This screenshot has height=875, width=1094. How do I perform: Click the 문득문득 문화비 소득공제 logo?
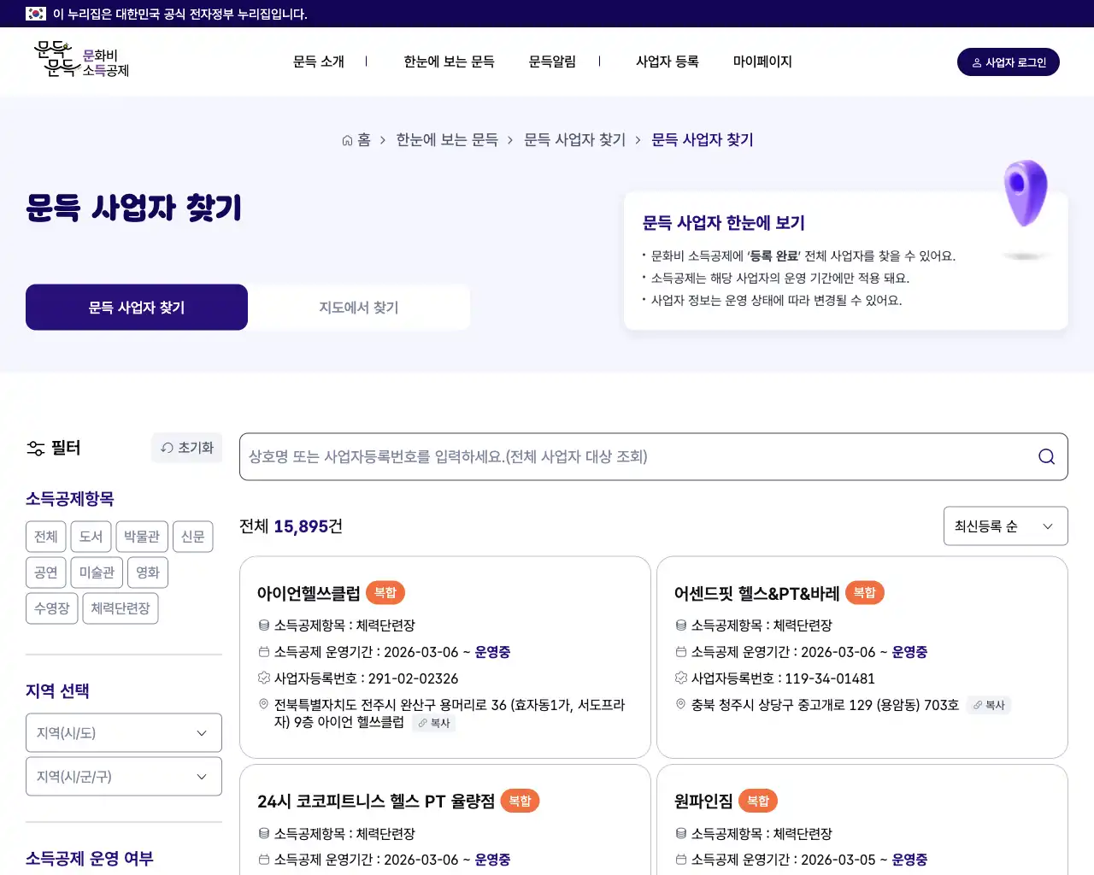pos(79,60)
